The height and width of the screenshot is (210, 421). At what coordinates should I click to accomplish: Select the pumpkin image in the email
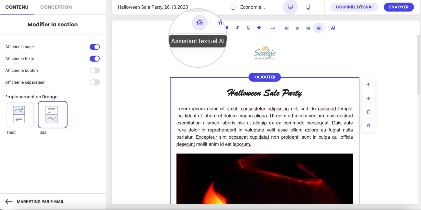tap(264, 179)
